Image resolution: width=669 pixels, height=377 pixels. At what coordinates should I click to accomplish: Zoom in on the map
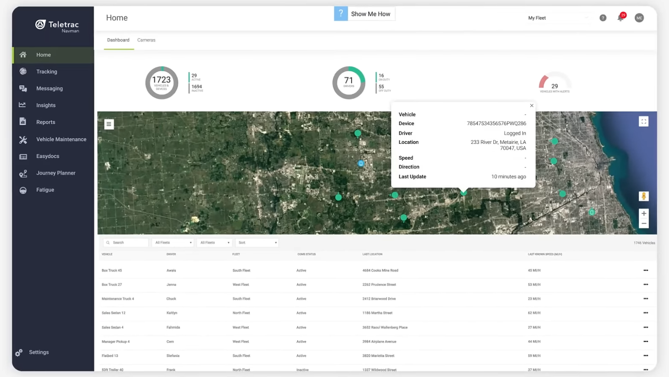coord(644,214)
